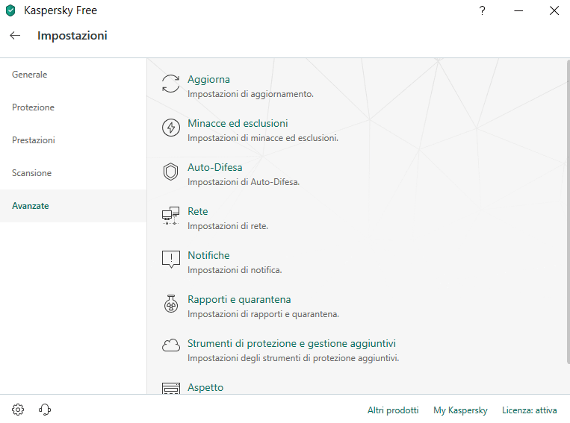Select the Generale settings tab
This screenshot has height=423, width=570.
tap(30, 75)
